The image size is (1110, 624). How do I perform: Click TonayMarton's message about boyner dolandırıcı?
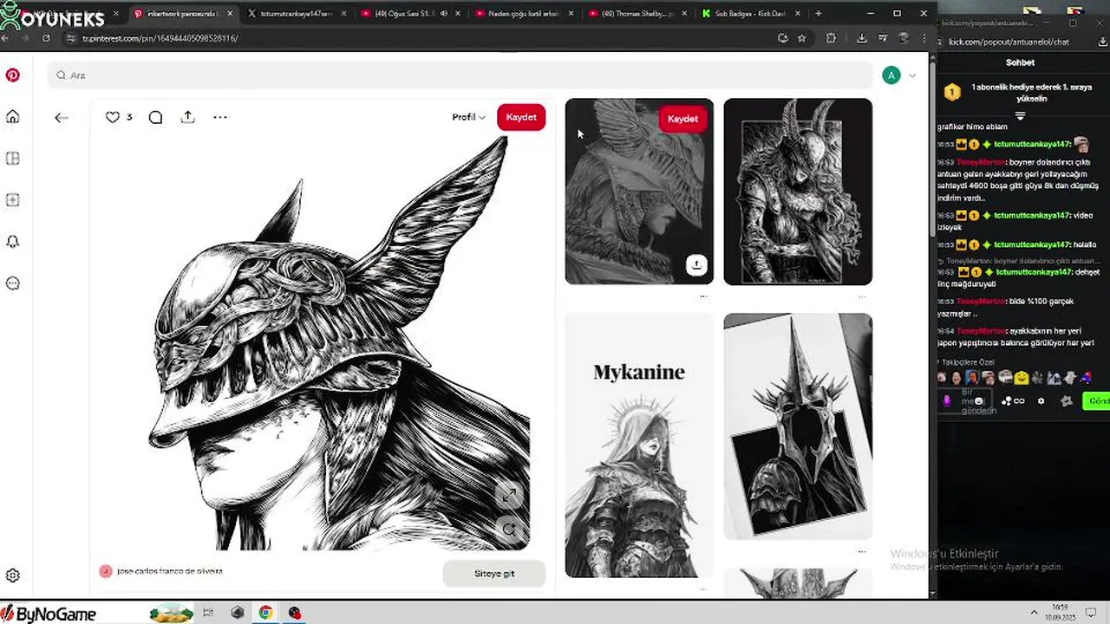[1017, 179]
